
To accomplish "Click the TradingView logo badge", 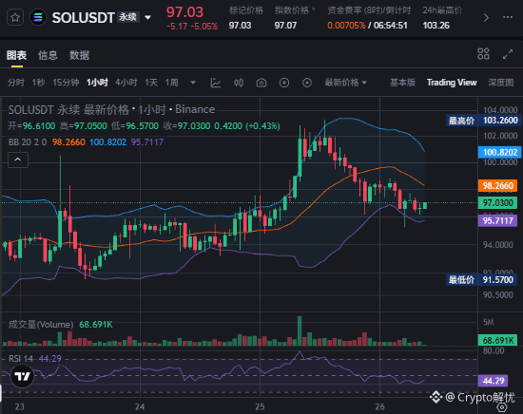I will [23, 376].
